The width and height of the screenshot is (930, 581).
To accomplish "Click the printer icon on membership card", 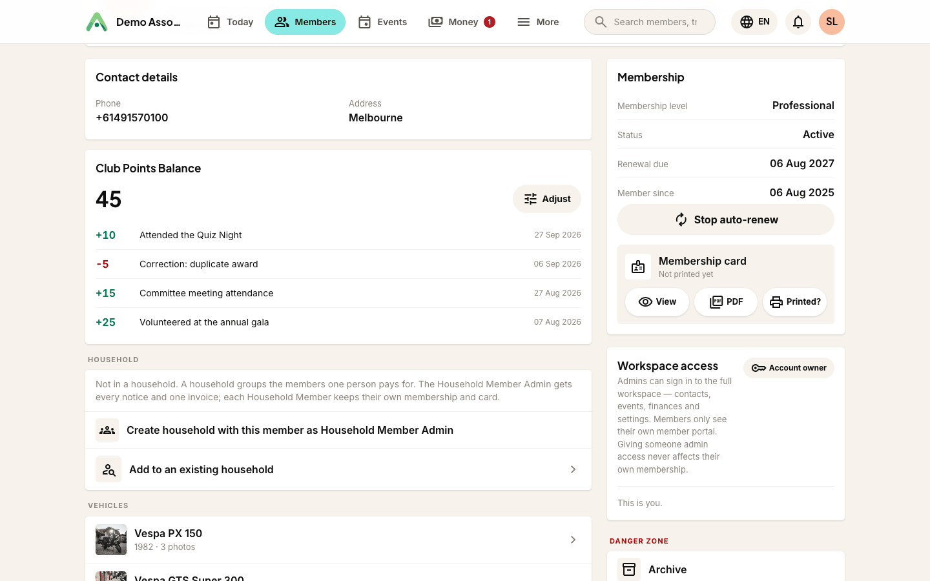I will click(x=776, y=302).
